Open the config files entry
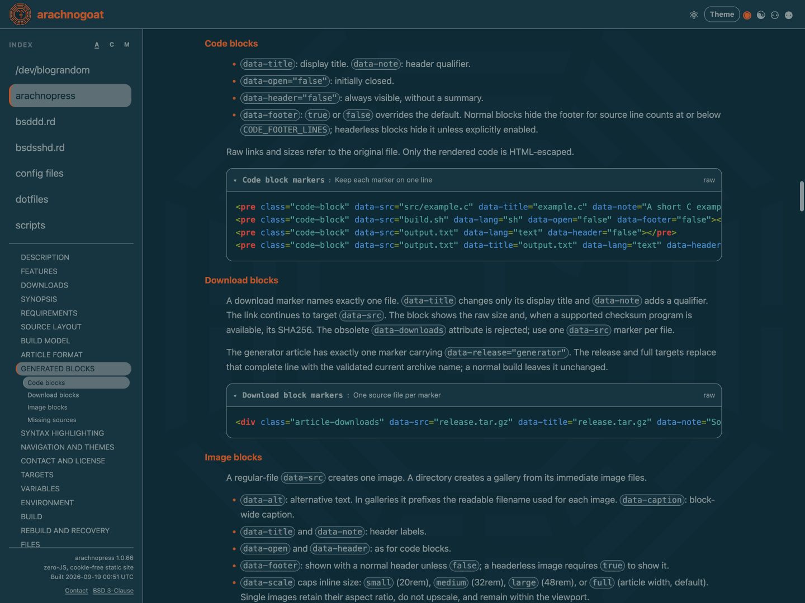The width and height of the screenshot is (805, 603). click(70, 173)
